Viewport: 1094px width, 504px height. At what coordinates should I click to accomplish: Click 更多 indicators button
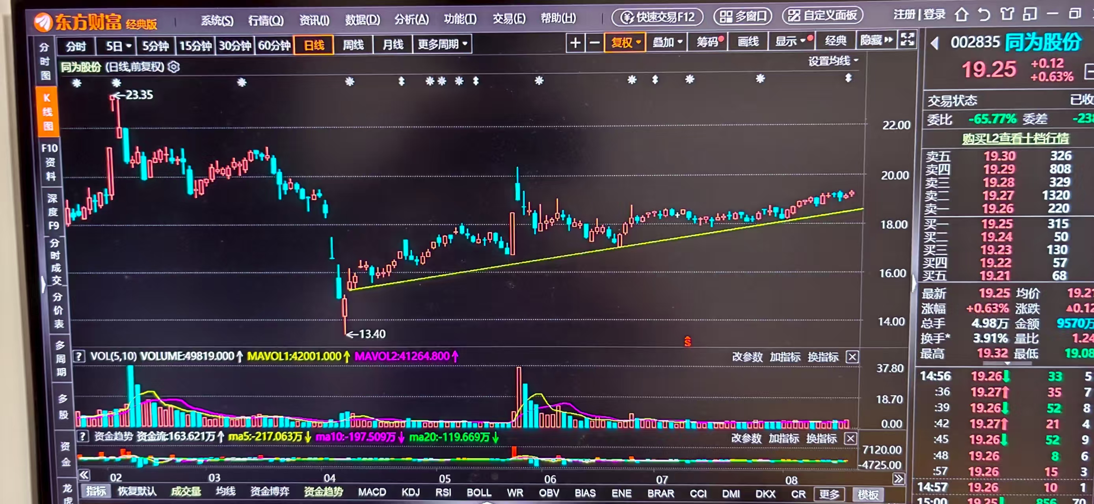(829, 494)
